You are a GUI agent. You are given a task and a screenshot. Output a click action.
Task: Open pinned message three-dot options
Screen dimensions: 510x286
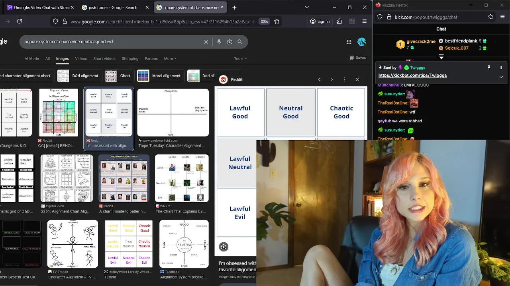(501, 68)
